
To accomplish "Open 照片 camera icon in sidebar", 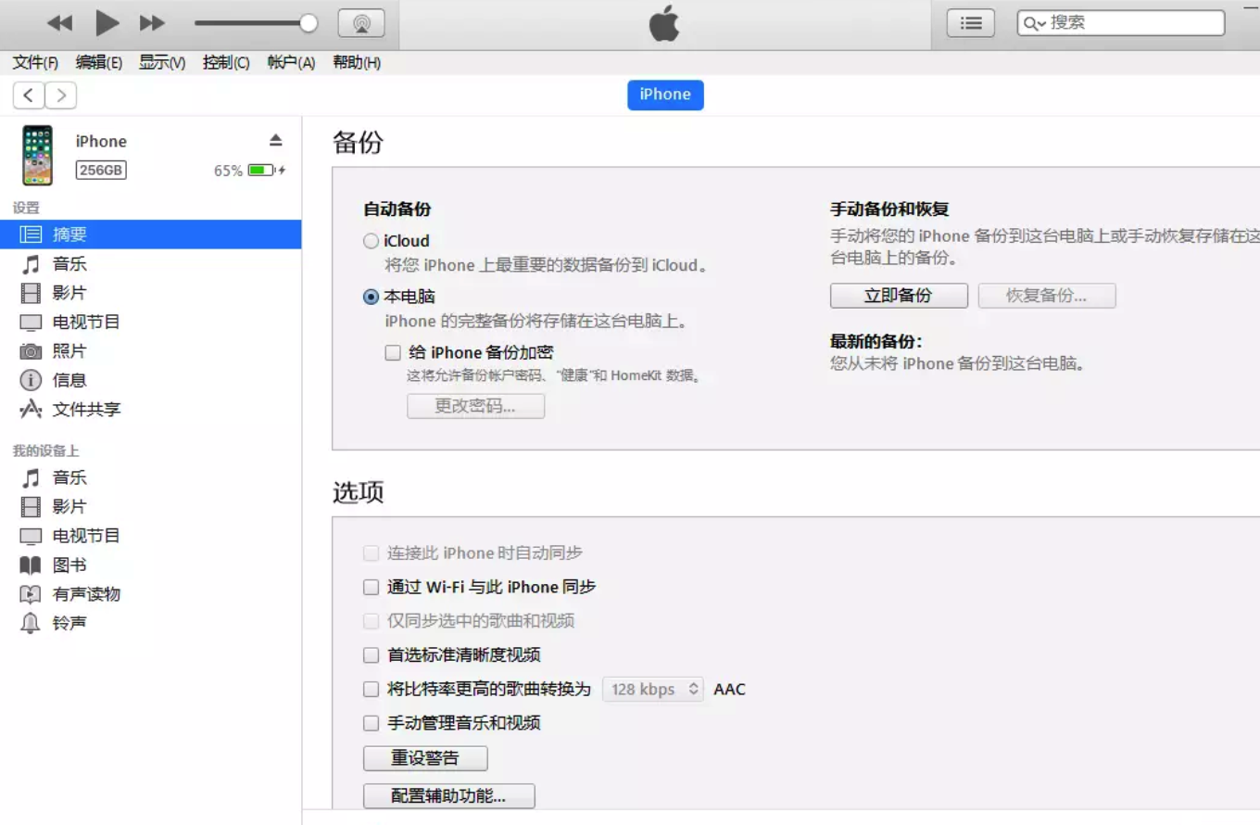I will [x=31, y=351].
